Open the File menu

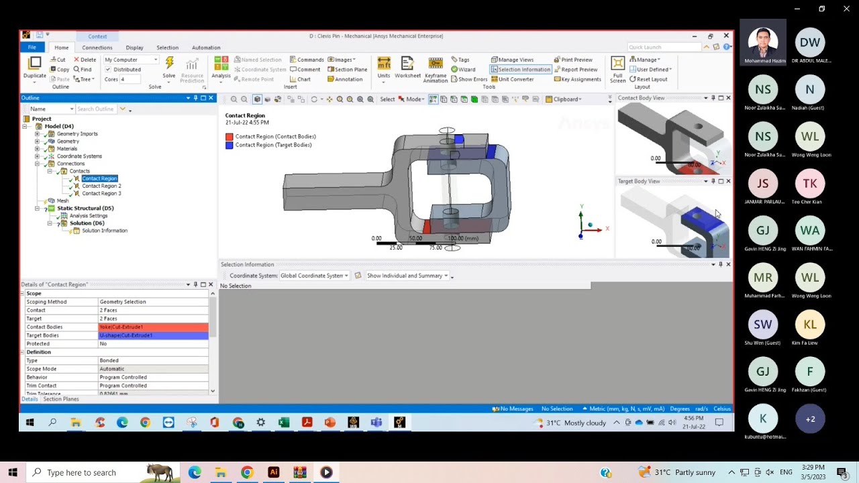[32, 47]
